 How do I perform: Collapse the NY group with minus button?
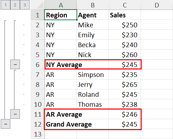point(15,65)
